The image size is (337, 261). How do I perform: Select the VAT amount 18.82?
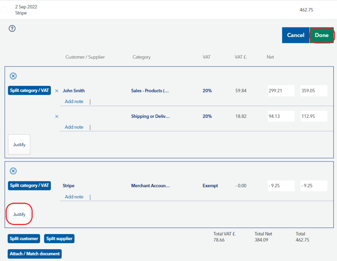point(241,116)
